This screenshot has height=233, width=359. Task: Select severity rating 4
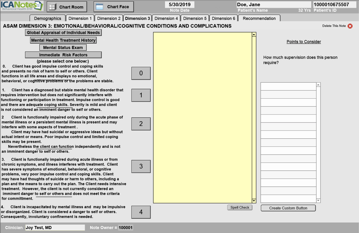tap(141, 212)
